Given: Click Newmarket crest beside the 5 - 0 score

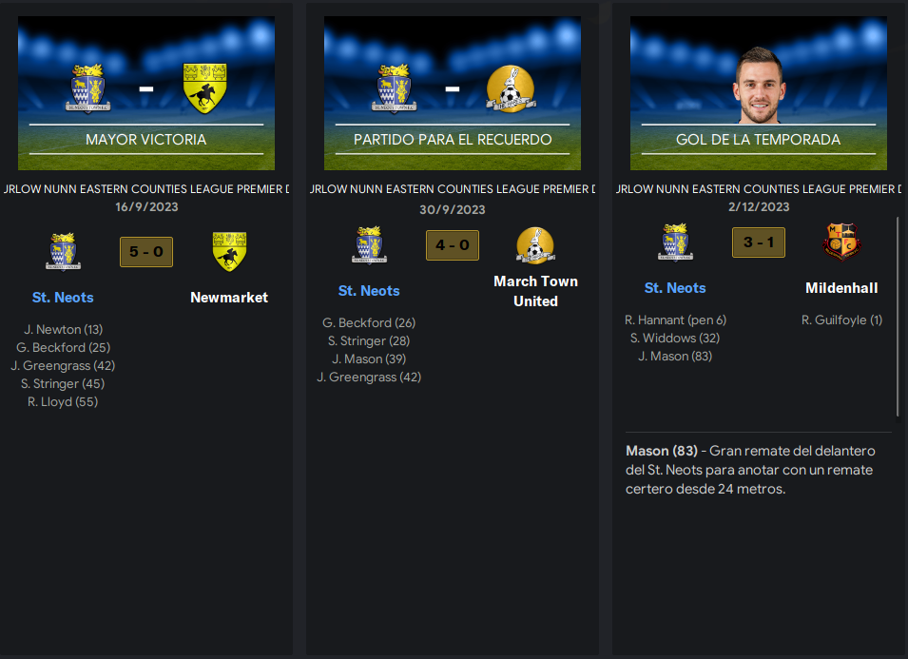Looking at the screenshot, I should [x=229, y=252].
